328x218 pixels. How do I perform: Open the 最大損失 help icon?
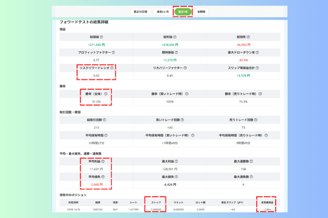[x=176, y=177]
